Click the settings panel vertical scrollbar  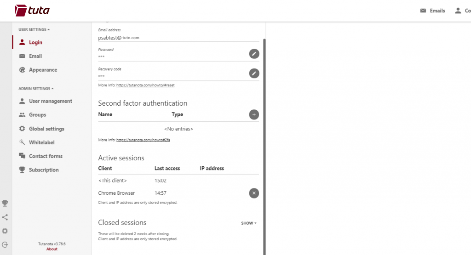tap(264, 138)
